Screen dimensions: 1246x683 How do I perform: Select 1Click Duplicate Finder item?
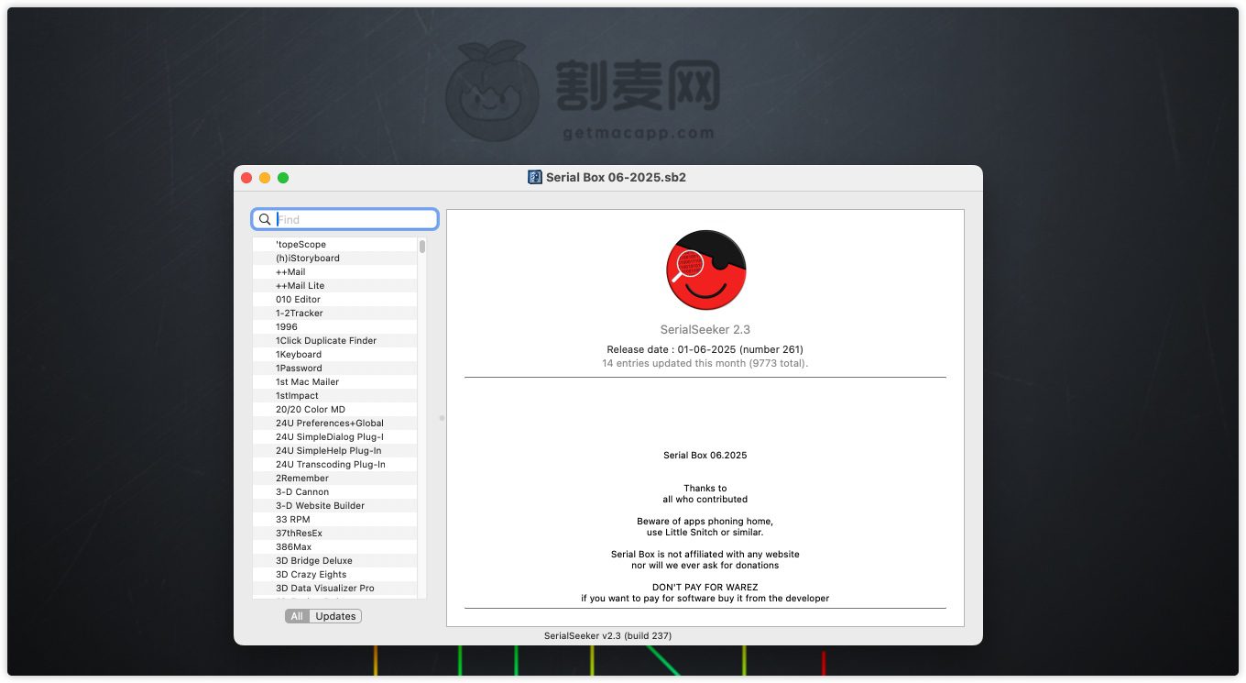(x=325, y=341)
